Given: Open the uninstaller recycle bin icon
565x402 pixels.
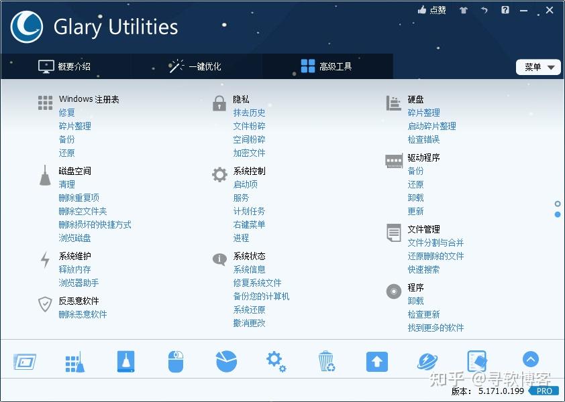Looking at the screenshot, I should click(x=326, y=361).
